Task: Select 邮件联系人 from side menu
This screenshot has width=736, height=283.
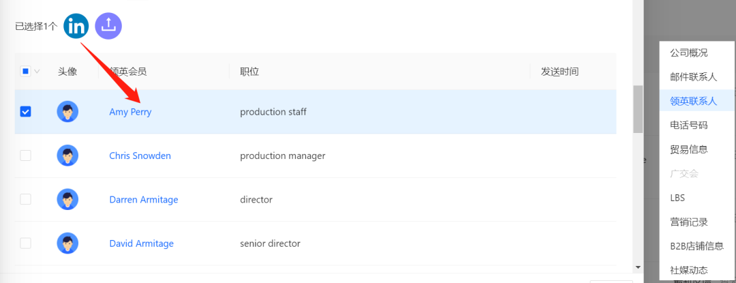Action: (x=693, y=77)
